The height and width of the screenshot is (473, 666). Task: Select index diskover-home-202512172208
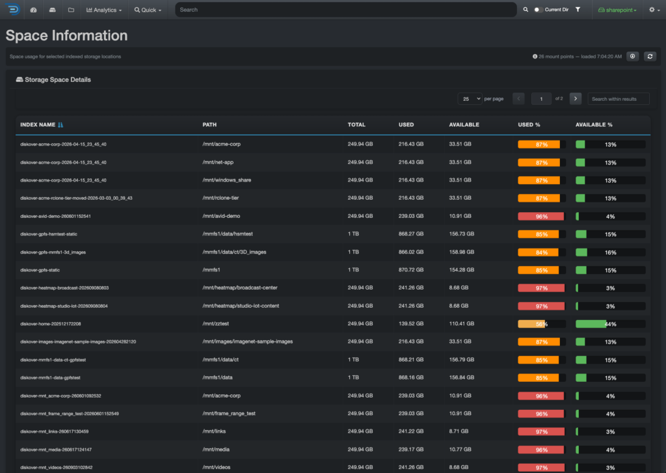tap(50, 324)
